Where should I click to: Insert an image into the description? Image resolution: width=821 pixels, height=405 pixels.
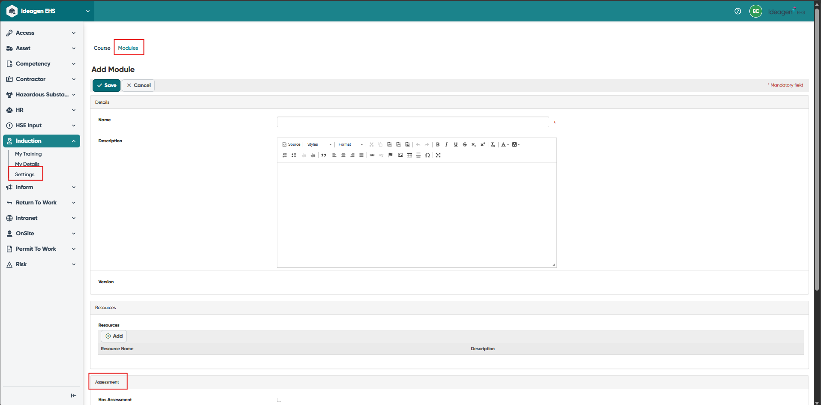[x=400, y=155]
